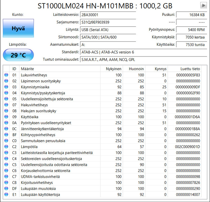The width and height of the screenshot is (210, 202).
Task: Click the 29 °C temperature indicator
Action: click(x=18, y=55)
